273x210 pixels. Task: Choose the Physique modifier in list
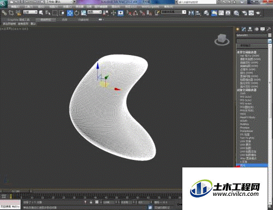click(245, 128)
